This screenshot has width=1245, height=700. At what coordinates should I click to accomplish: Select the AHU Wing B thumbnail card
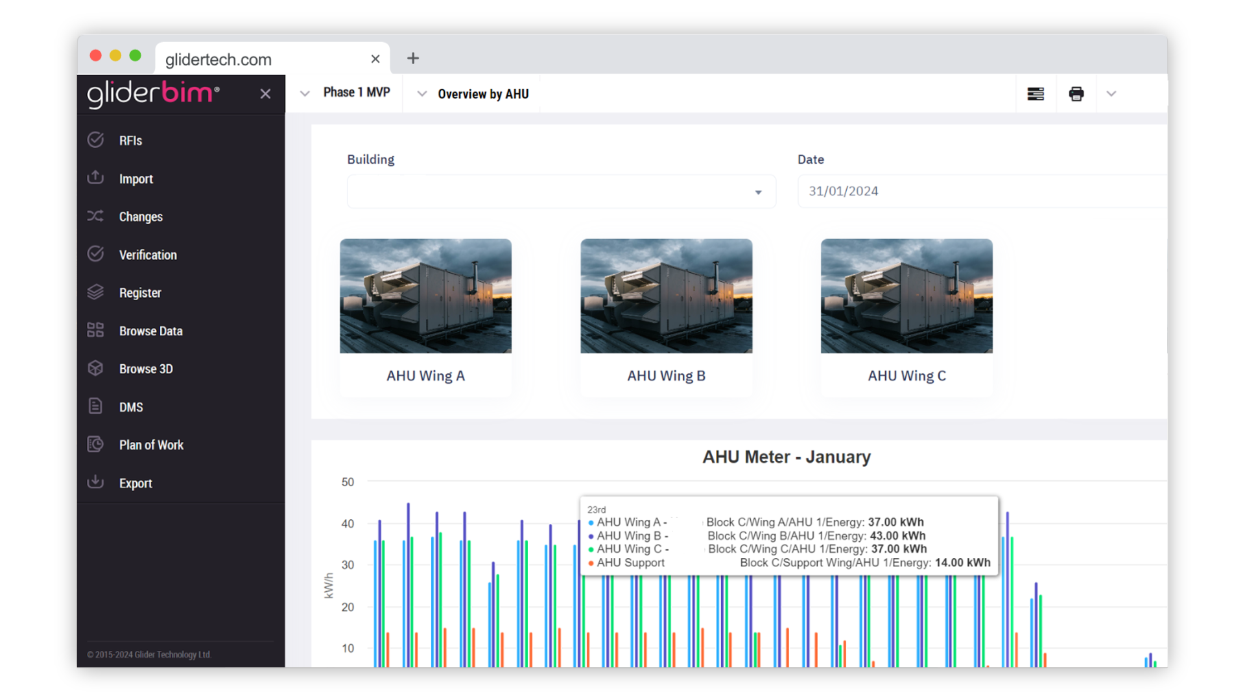(666, 316)
